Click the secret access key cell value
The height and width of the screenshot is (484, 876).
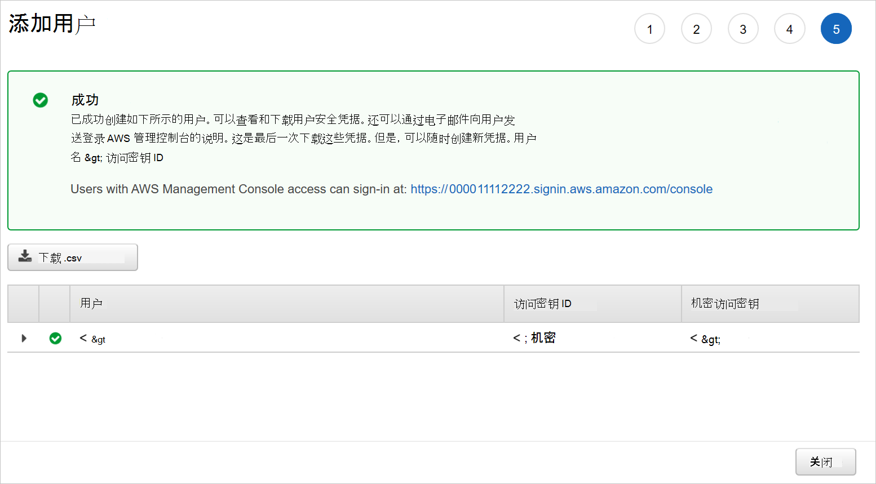[x=705, y=339]
